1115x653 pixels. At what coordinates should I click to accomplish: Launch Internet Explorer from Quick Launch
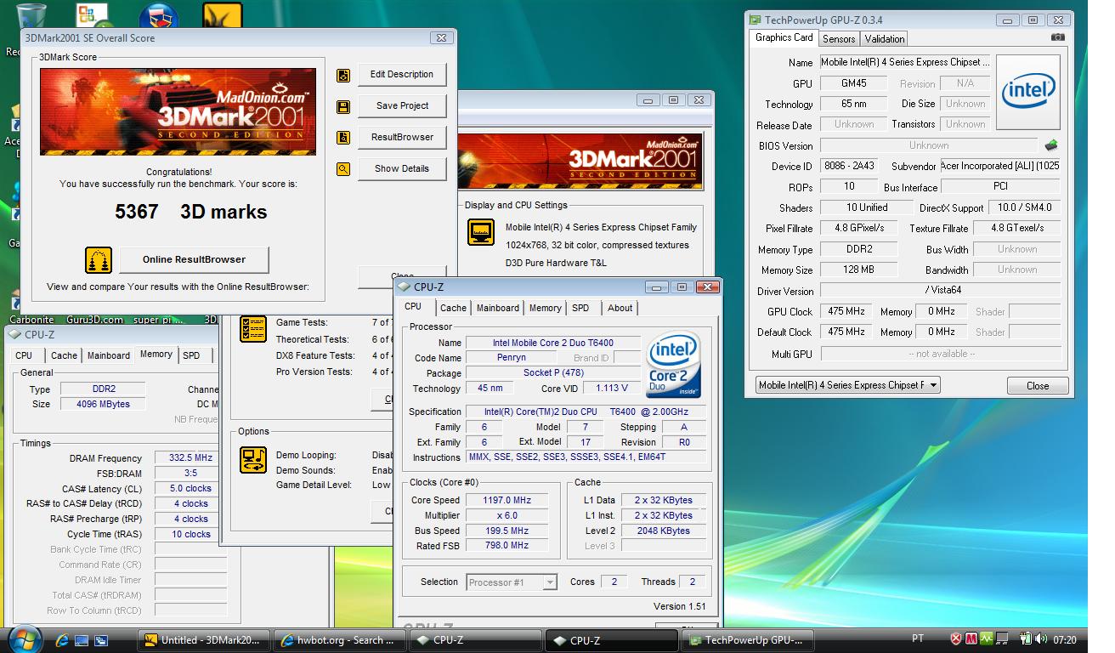tap(63, 640)
